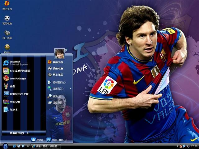Select the recycle bin desktop icon
The width and height of the screenshot is (199, 149).
(x=7, y=49)
